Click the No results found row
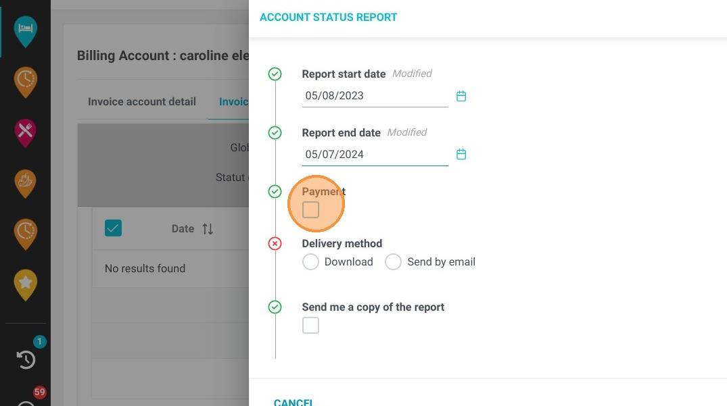727x406 pixels. (170, 268)
